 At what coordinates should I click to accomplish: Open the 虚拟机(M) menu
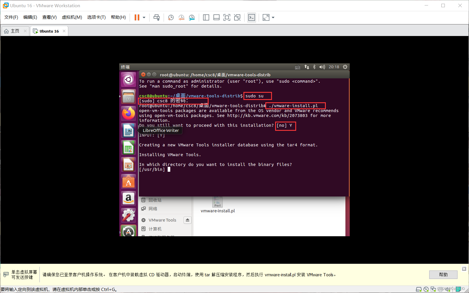tap(72, 17)
